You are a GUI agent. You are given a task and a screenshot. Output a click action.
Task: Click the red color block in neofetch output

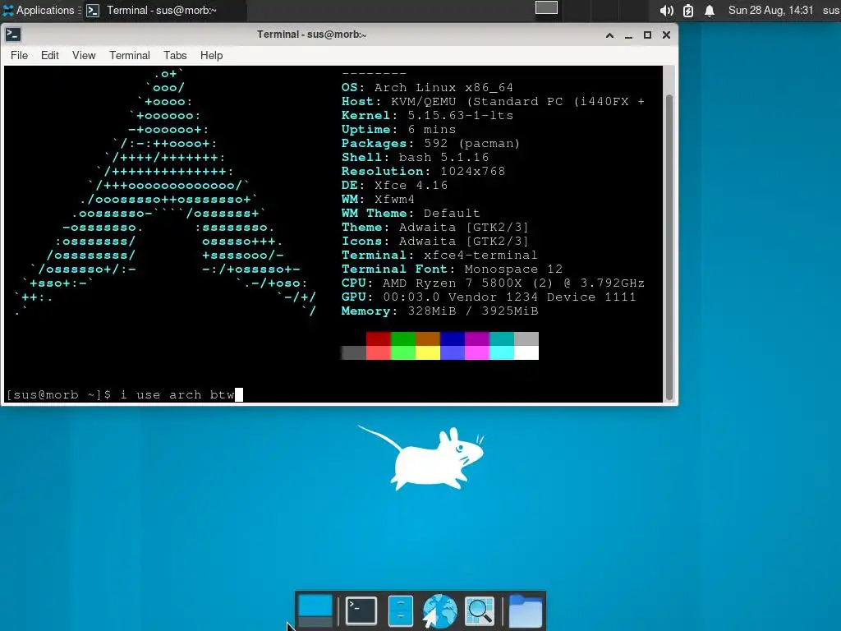tap(378, 339)
